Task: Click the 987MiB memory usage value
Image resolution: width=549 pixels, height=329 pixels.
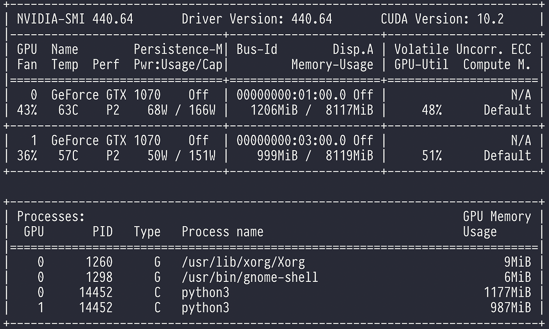Action: click(511, 308)
